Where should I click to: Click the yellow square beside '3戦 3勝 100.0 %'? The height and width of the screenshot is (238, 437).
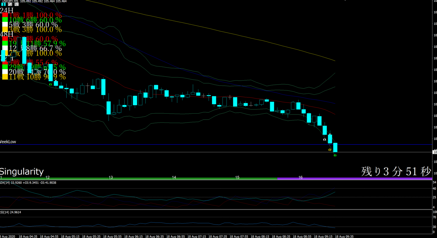point(5,30)
